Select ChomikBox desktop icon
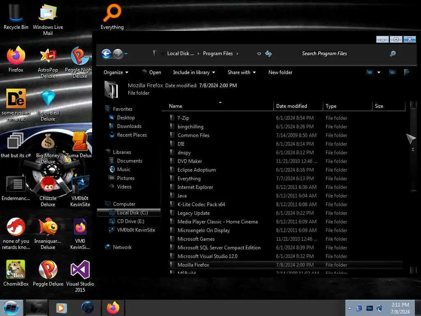Image resolution: width=421 pixels, height=316 pixels. click(x=16, y=273)
